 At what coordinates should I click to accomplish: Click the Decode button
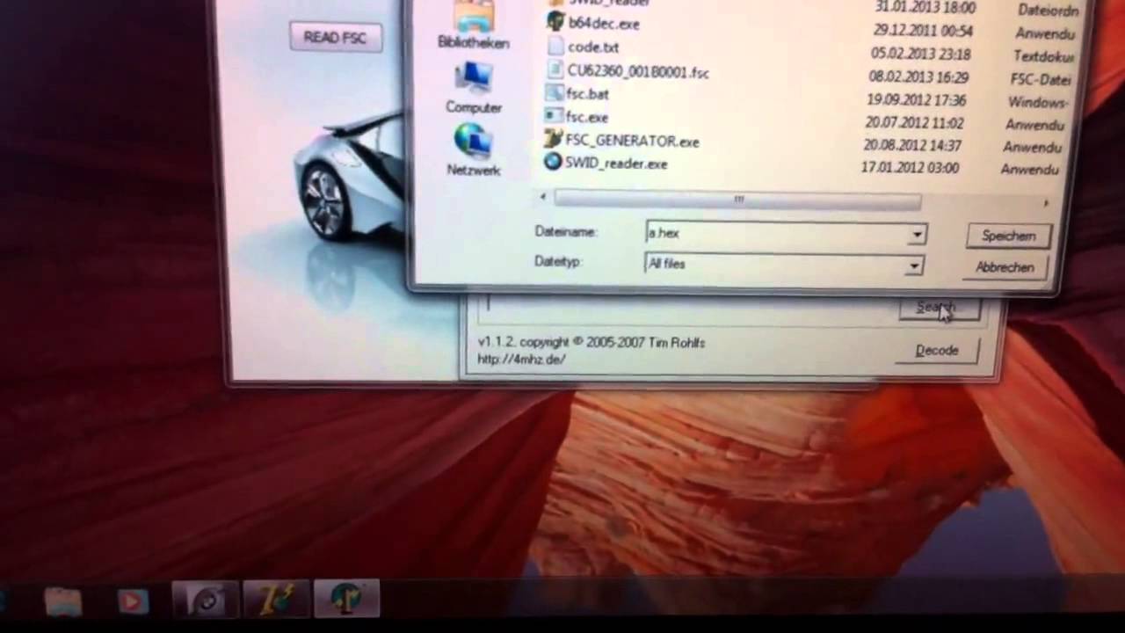point(937,351)
